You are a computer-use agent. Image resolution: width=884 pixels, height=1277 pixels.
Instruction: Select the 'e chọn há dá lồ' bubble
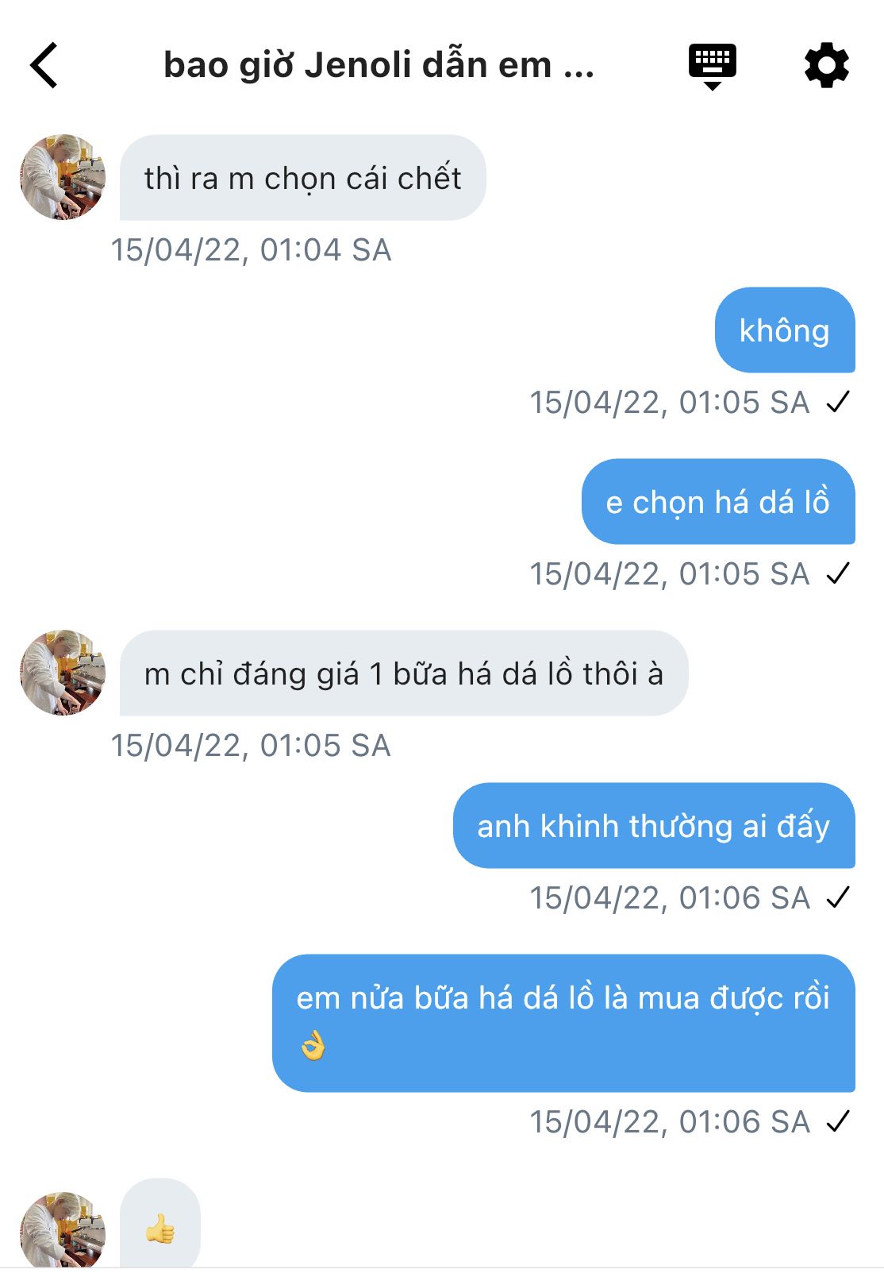718,501
